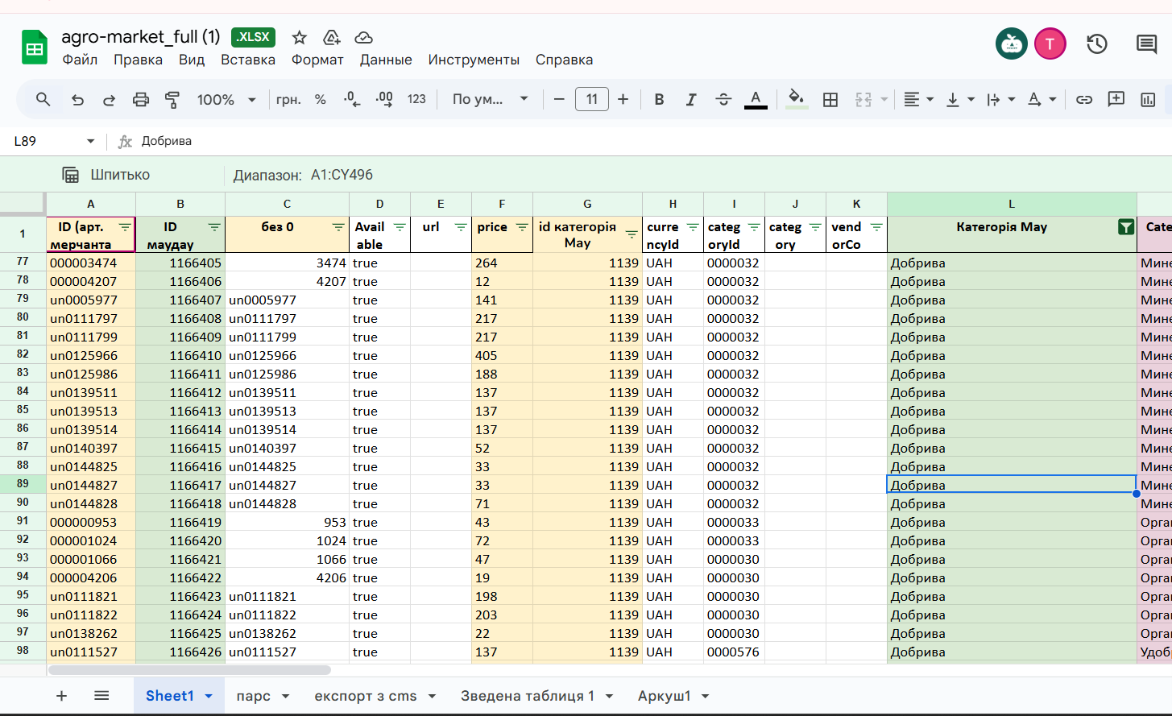The image size is (1172, 716).
Task: Select the Paint format roller icon
Action: click(172, 100)
